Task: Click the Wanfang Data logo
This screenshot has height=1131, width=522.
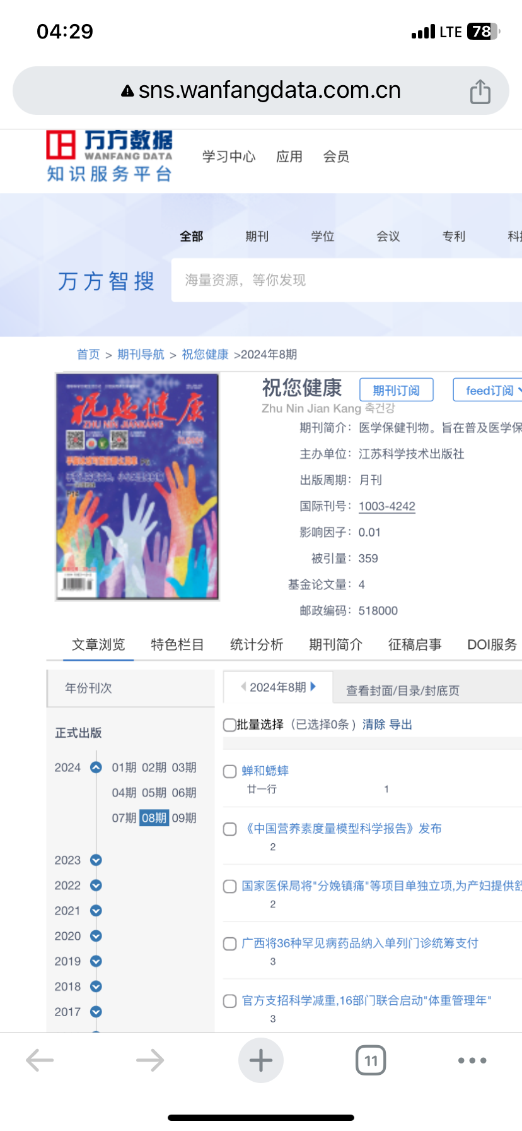Action: coord(109,156)
